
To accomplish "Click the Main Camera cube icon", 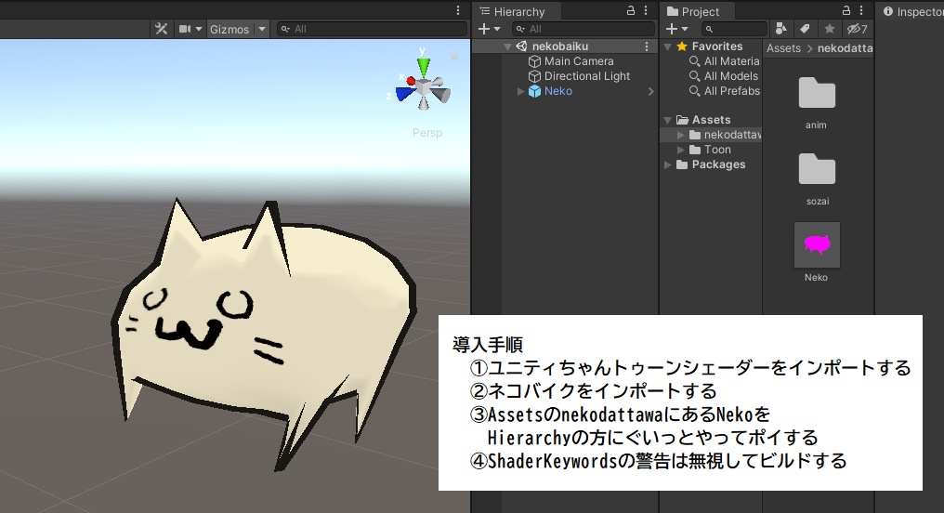I will (x=534, y=61).
